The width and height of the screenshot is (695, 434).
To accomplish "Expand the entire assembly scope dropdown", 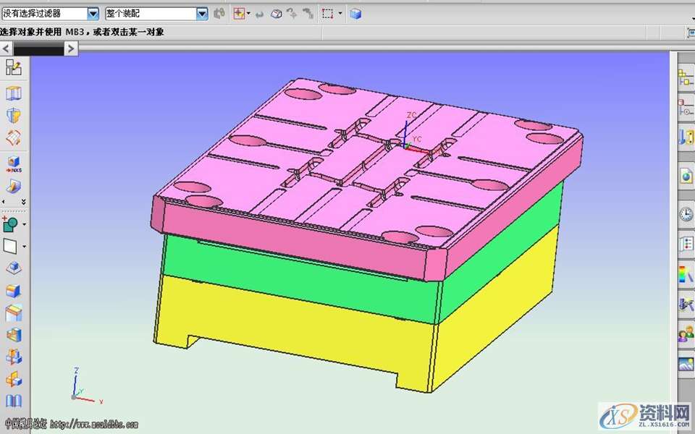I will click(x=202, y=14).
